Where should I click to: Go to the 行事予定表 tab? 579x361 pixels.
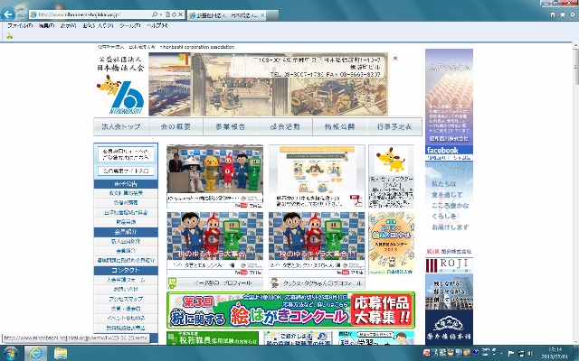pos(394,127)
